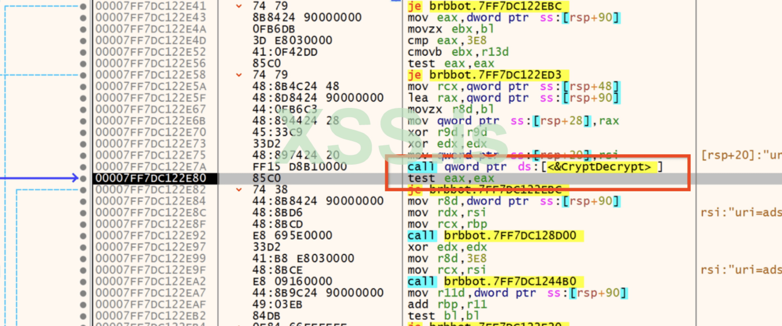Click the breakpoint bullet at 00007FF7DC122EA2
This screenshot has height=326, width=782.
click(x=83, y=282)
